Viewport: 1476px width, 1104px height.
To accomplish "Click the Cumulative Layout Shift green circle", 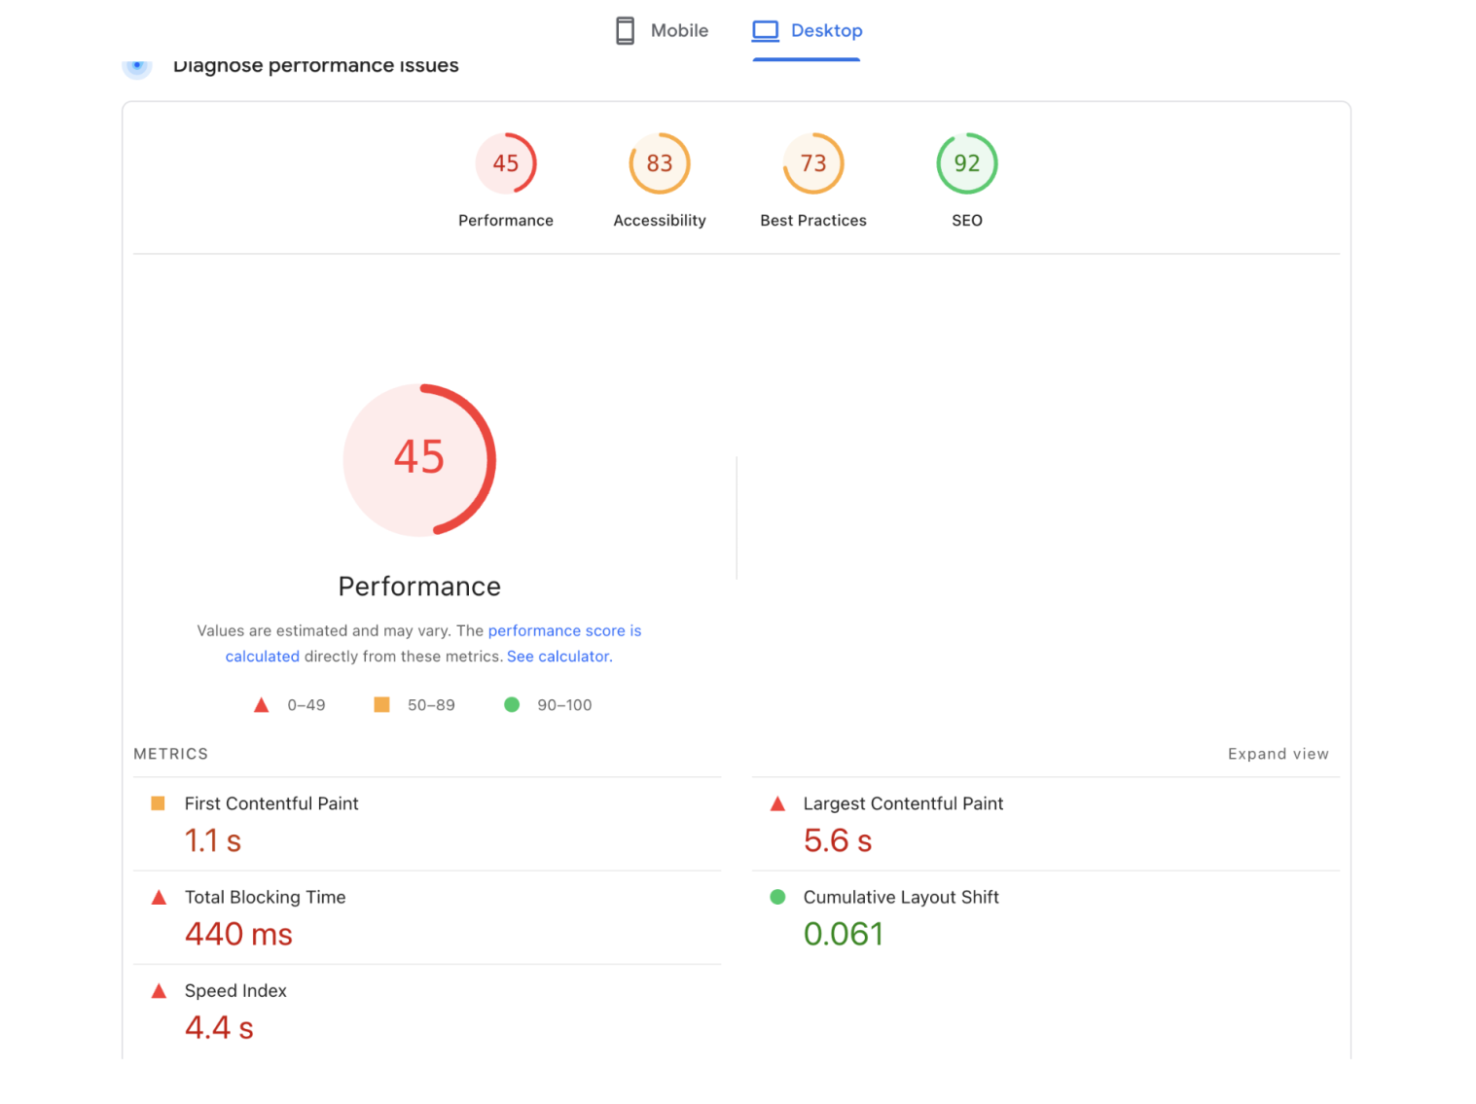I will tap(777, 897).
